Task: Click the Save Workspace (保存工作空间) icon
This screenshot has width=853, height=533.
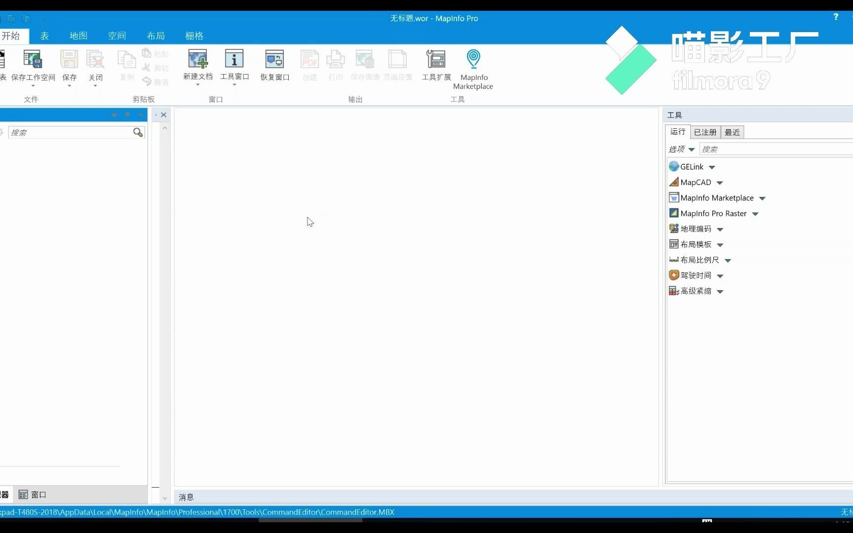Action: pos(33,60)
